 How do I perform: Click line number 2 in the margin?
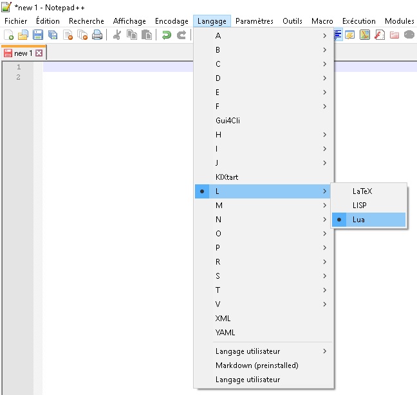click(19, 77)
